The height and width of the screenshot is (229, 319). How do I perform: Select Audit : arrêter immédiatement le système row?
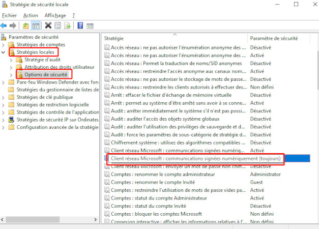pyautogui.click(x=178, y=111)
